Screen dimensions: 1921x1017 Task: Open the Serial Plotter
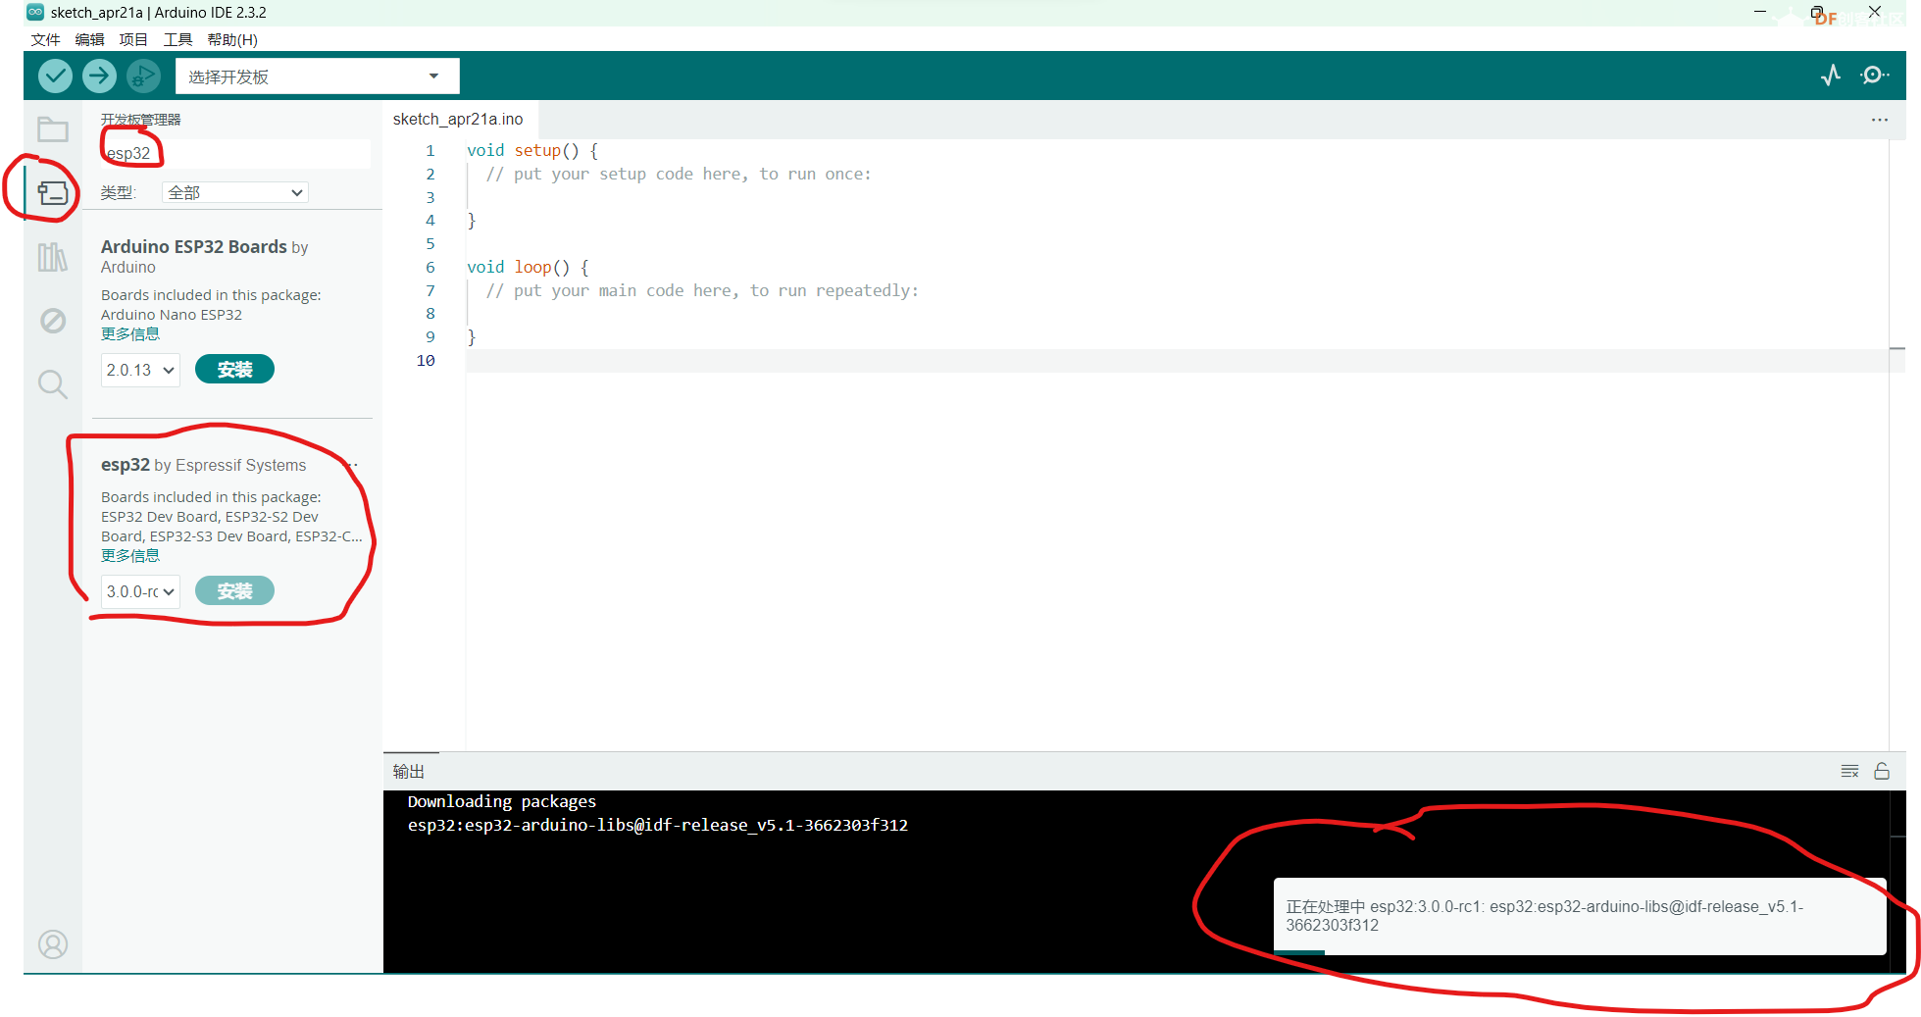coord(1831,76)
